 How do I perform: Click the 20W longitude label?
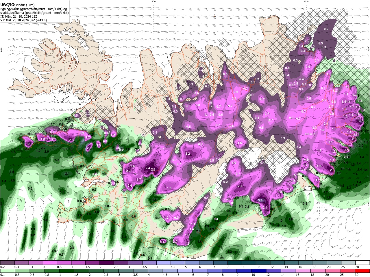point(154,1)
